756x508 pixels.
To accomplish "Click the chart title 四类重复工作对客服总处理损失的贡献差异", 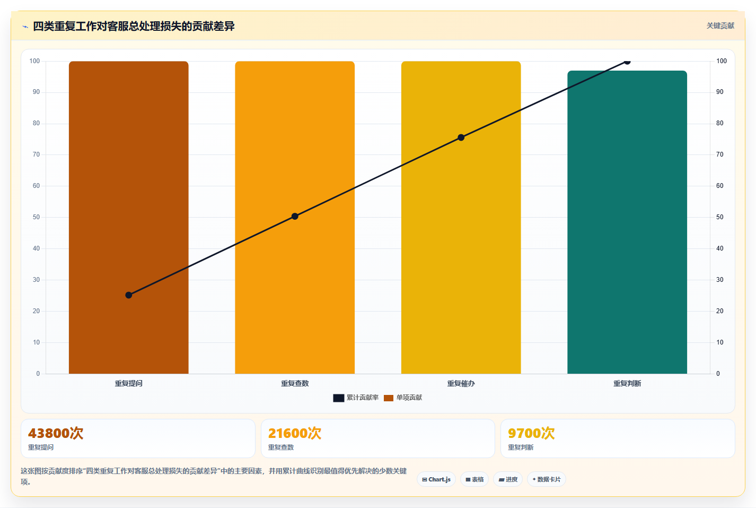I will tap(134, 26).
